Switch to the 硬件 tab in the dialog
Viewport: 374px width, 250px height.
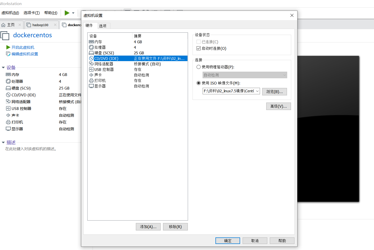point(89,25)
